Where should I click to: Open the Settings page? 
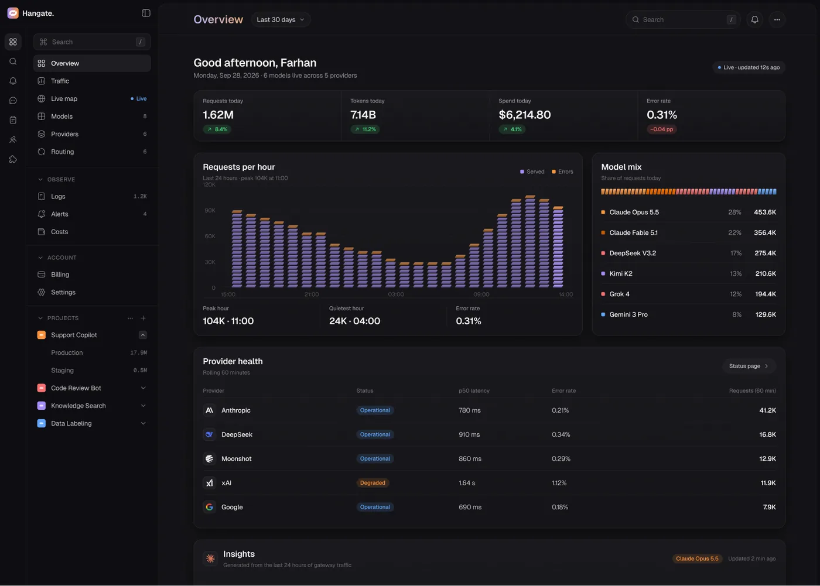(x=92, y=292)
